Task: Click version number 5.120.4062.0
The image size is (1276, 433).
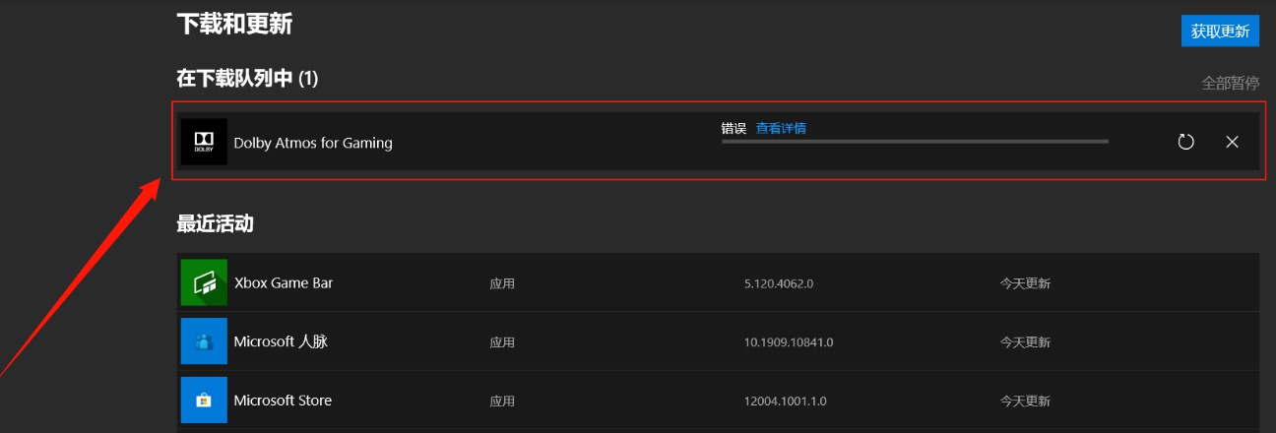Action: coord(779,283)
